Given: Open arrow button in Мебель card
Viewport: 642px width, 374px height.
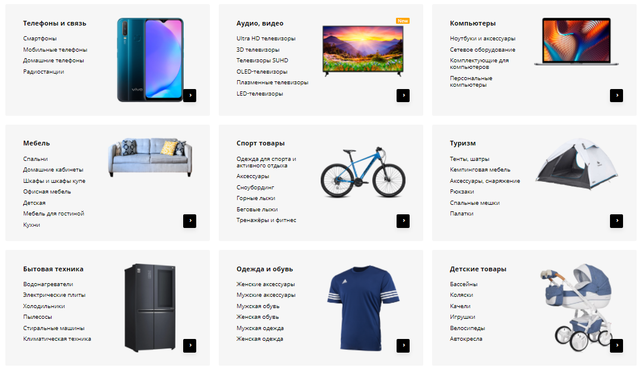Looking at the screenshot, I should pos(190,221).
